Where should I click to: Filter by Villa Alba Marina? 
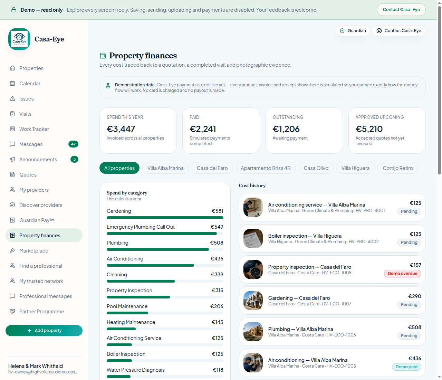165,168
